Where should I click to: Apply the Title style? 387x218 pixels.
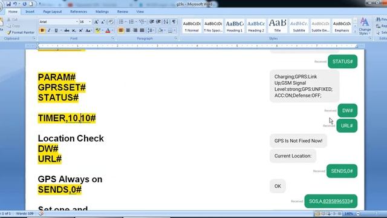coord(278,26)
